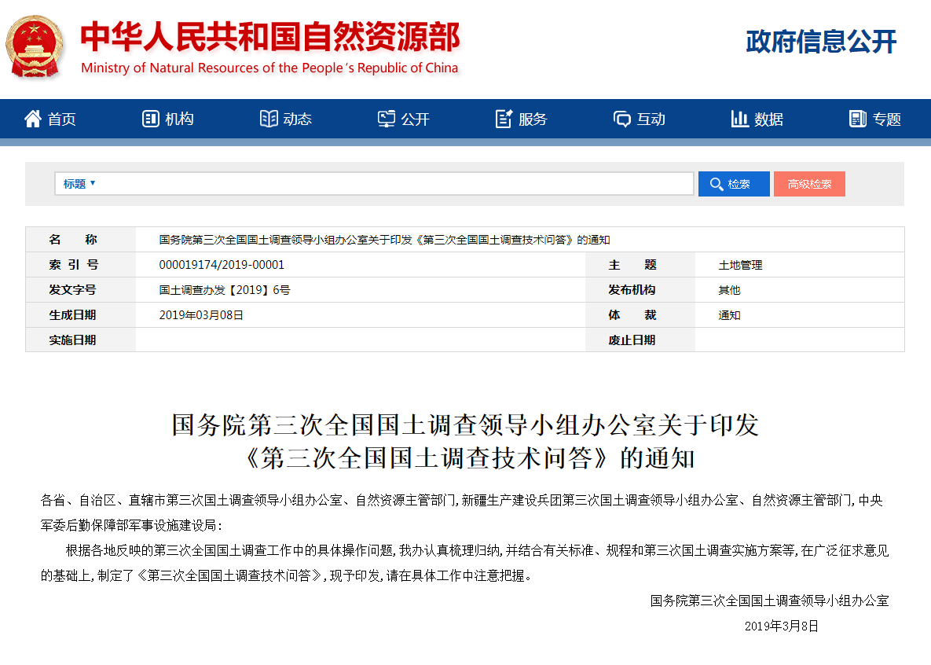Image resolution: width=931 pixels, height=665 pixels.
Task: Click the open book icon for 动态
Action: pos(269,119)
